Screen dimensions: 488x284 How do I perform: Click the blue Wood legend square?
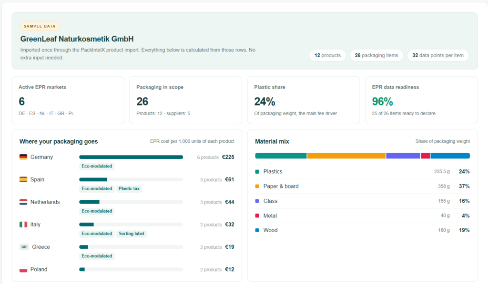(257, 230)
